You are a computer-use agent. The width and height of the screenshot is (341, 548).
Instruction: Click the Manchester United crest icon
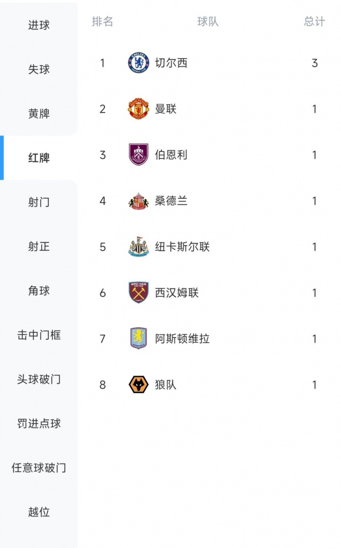[x=138, y=109]
